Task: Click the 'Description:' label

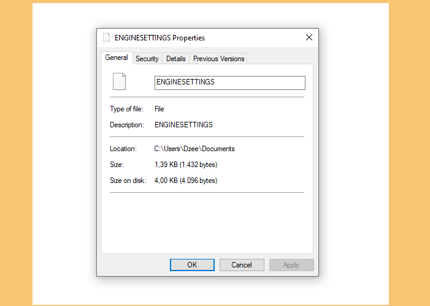Action: [127, 125]
